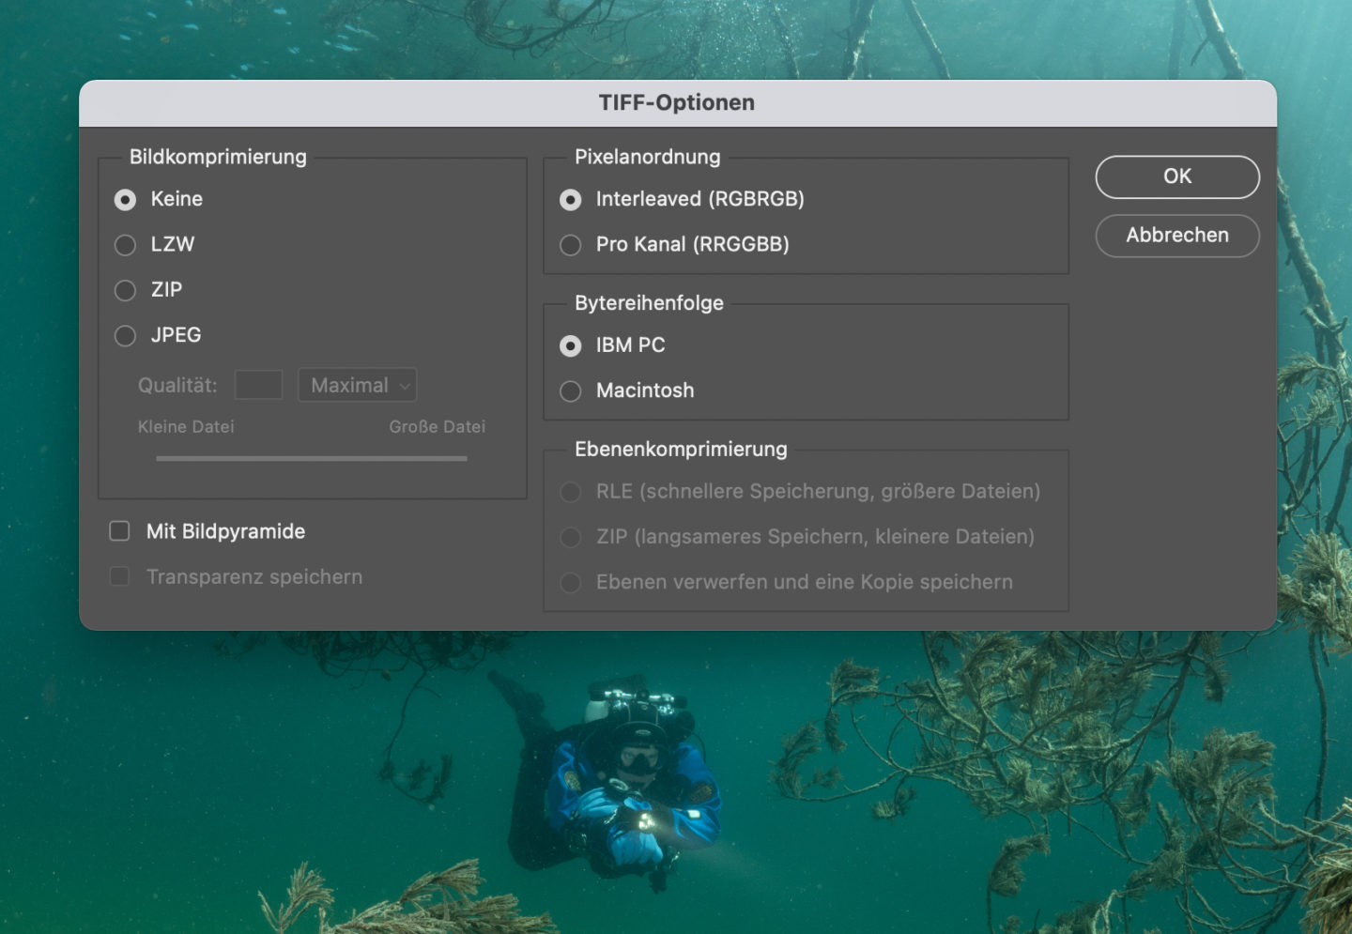
Task: Choose LZW compression radio button
Action: (125, 245)
